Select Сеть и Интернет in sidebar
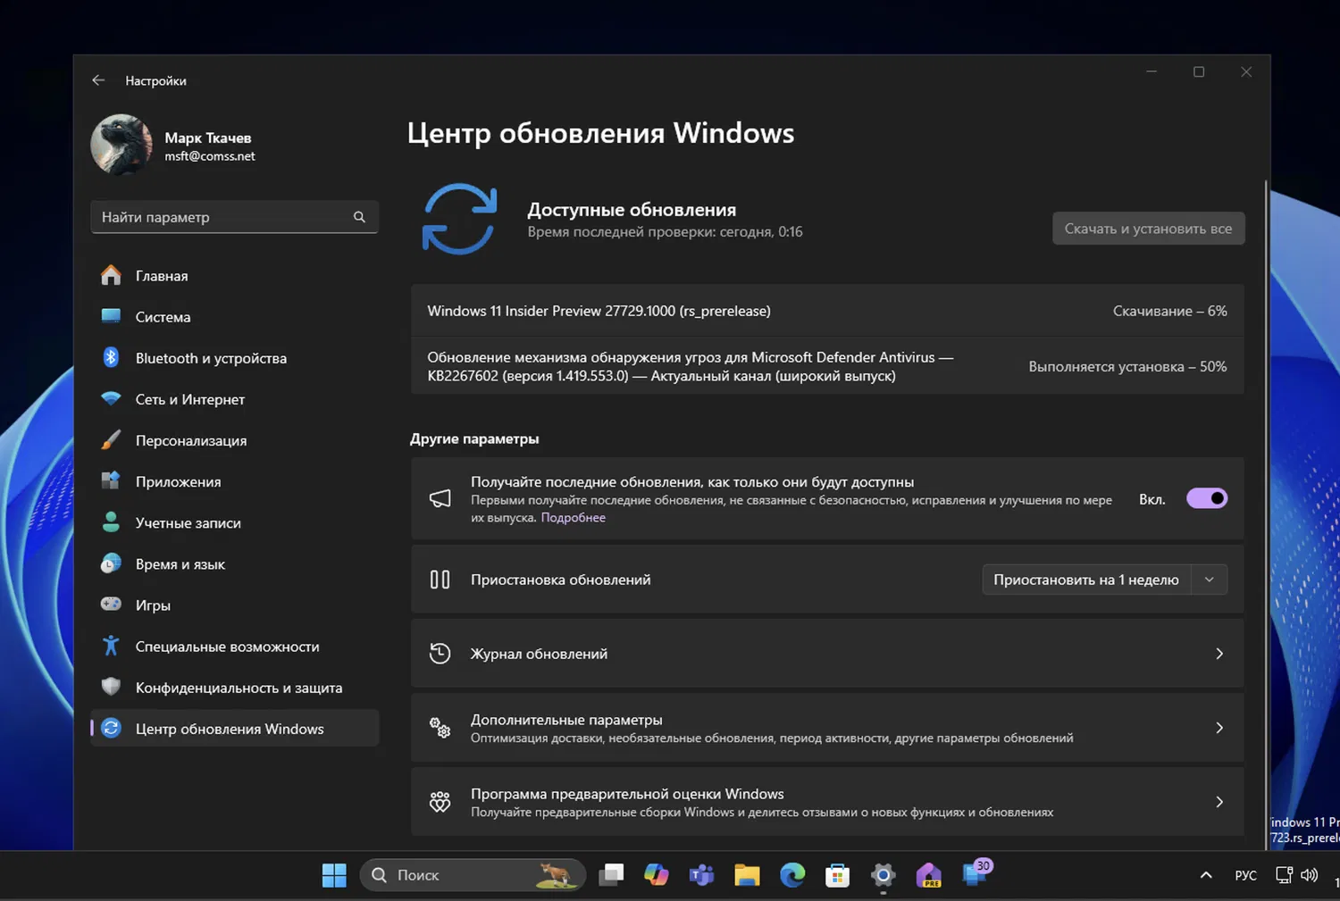Image resolution: width=1340 pixels, height=901 pixels. pos(190,399)
